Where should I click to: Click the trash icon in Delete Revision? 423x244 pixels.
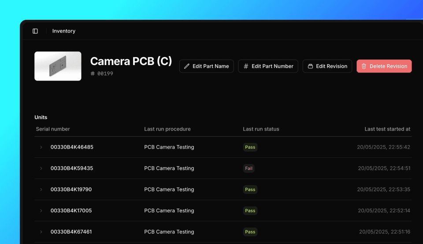coord(364,66)
